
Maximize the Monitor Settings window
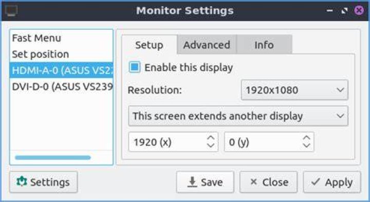pos(345,11)
